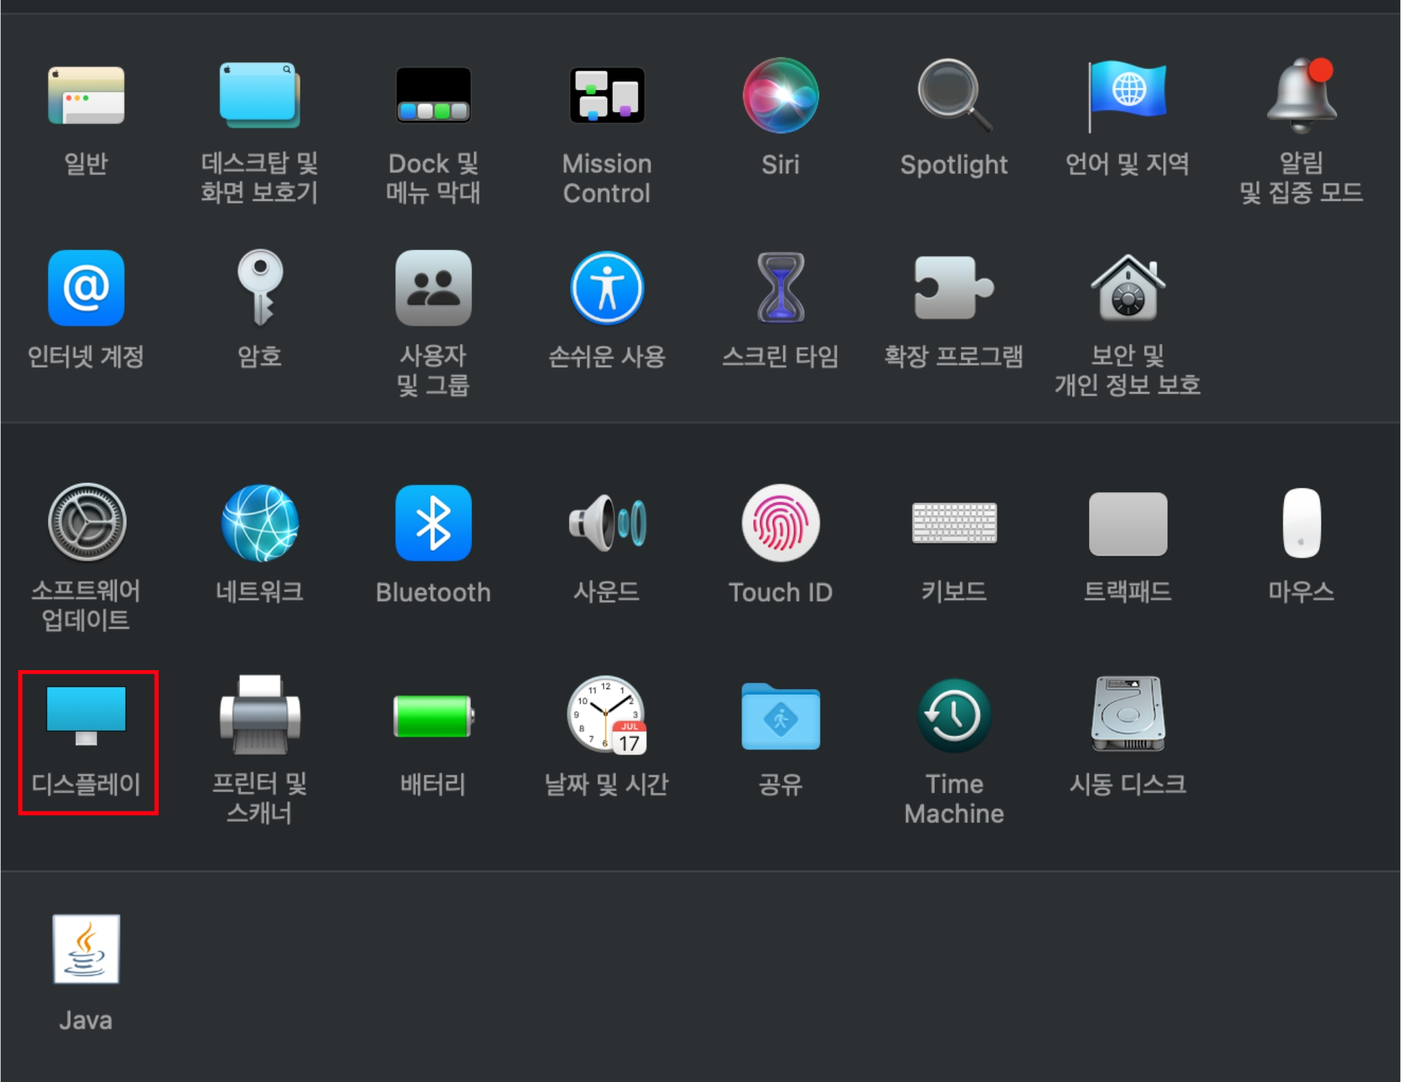Open 날짜 및 시간 clock icon
This screenshot has height=1082, width=1401.
point(606,716)
